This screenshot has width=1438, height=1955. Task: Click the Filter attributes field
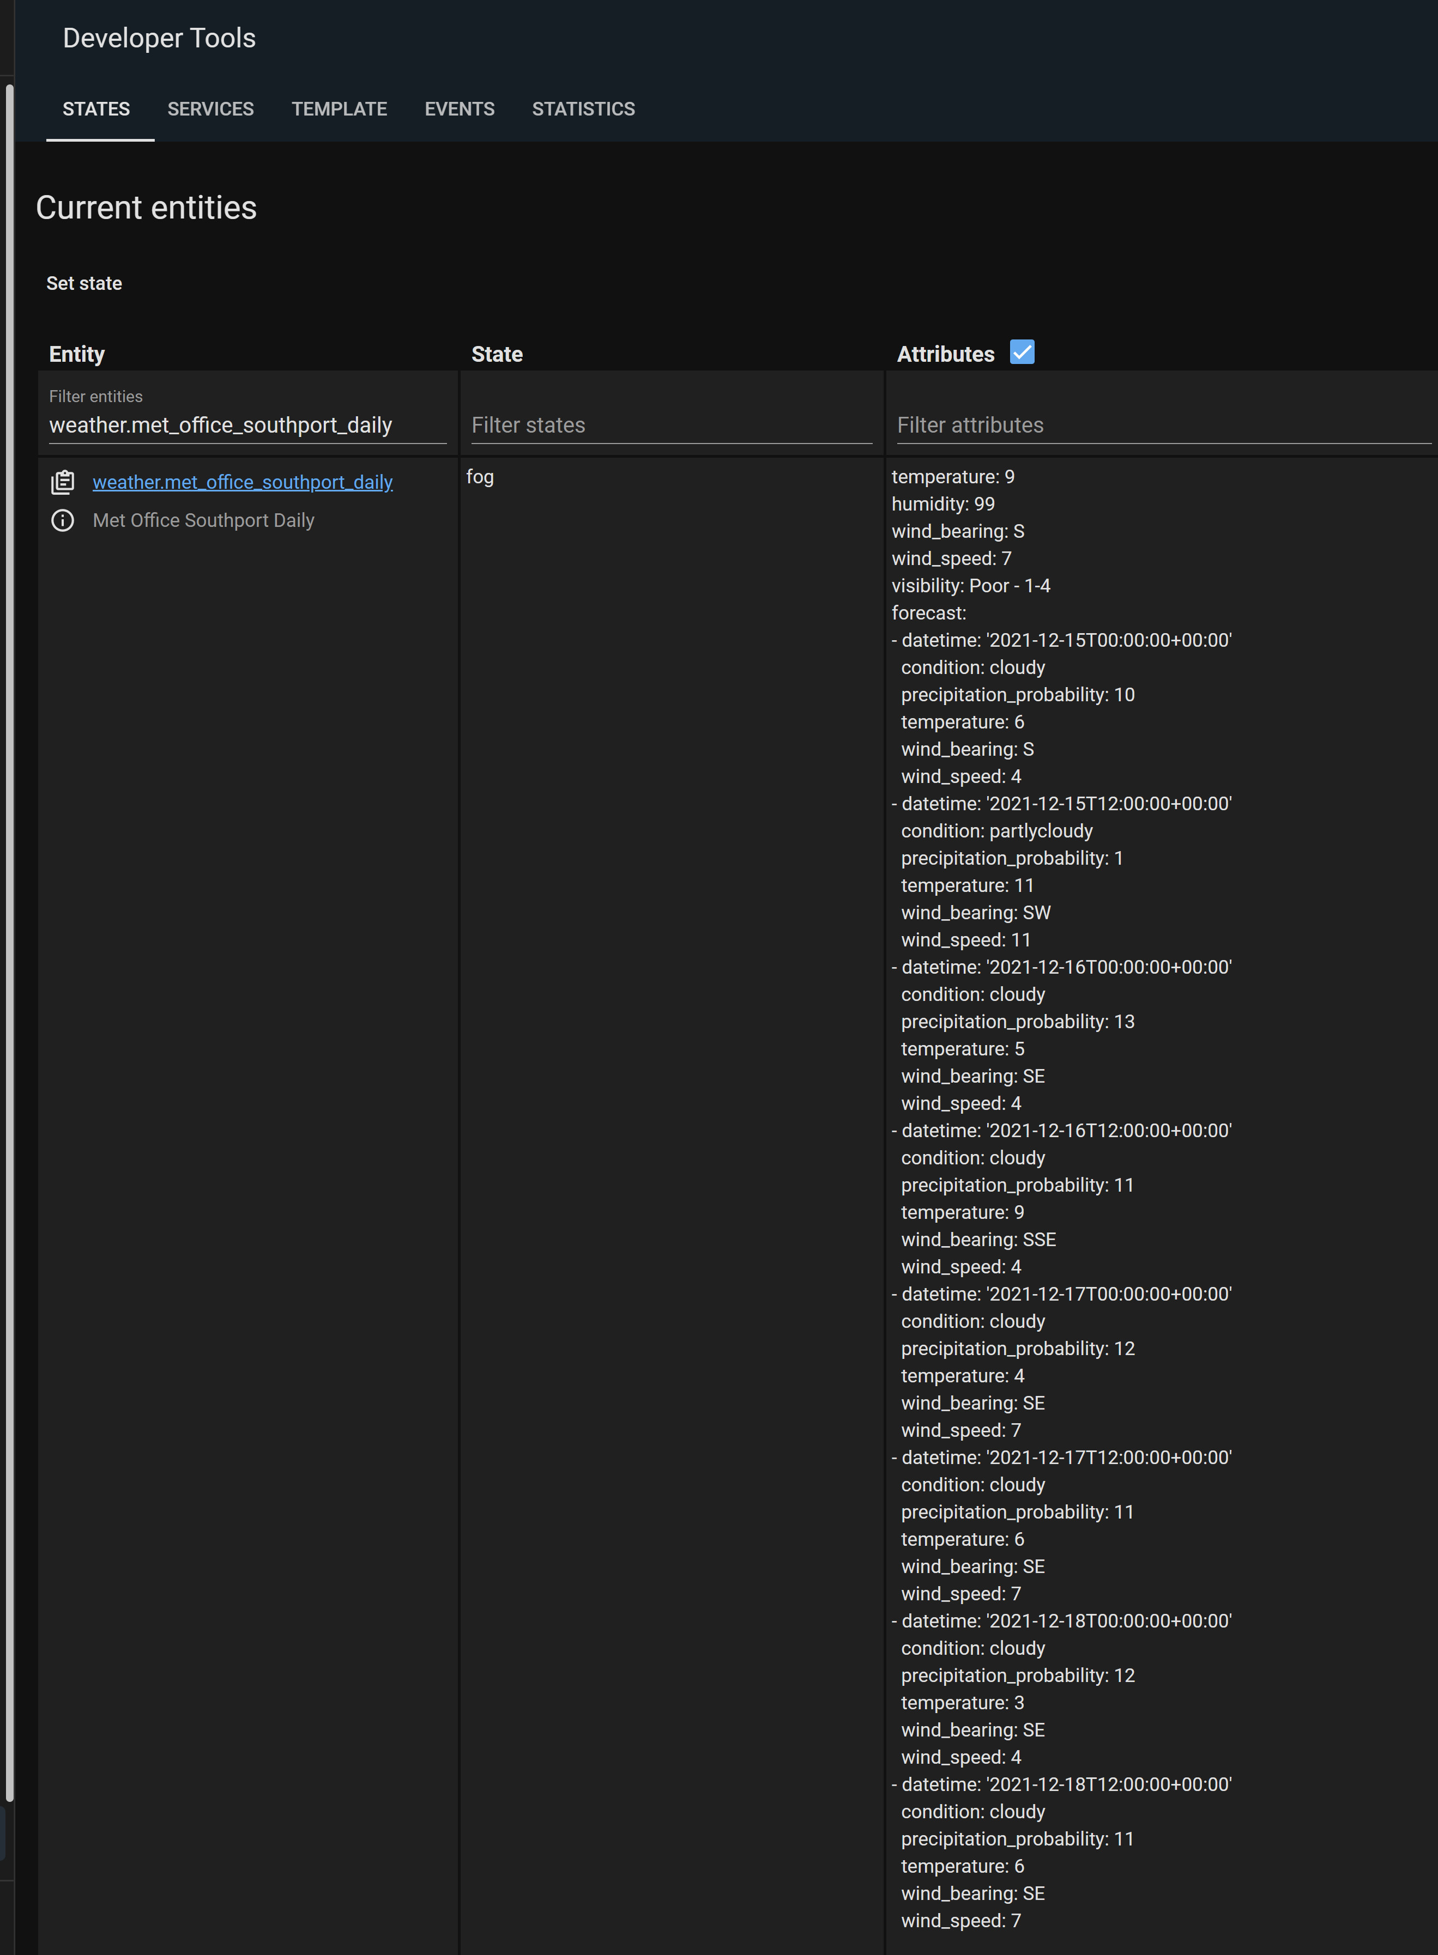pyautogui.click(x=1158, y=424)
